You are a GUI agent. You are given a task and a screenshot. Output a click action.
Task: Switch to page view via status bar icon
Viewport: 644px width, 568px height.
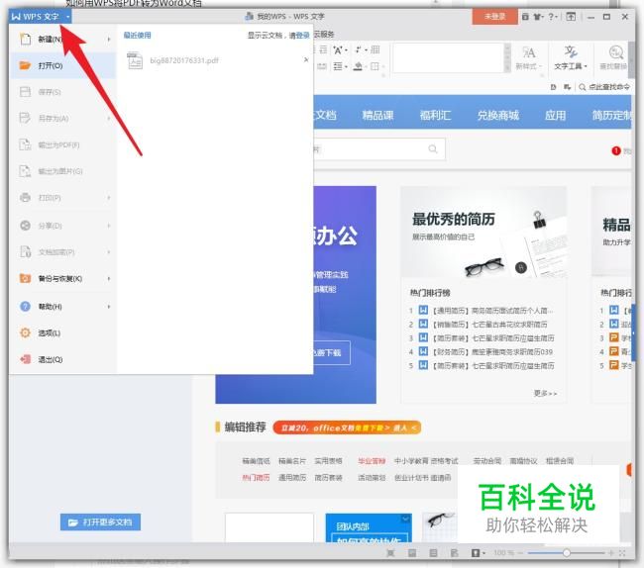[x=412, y=553]
